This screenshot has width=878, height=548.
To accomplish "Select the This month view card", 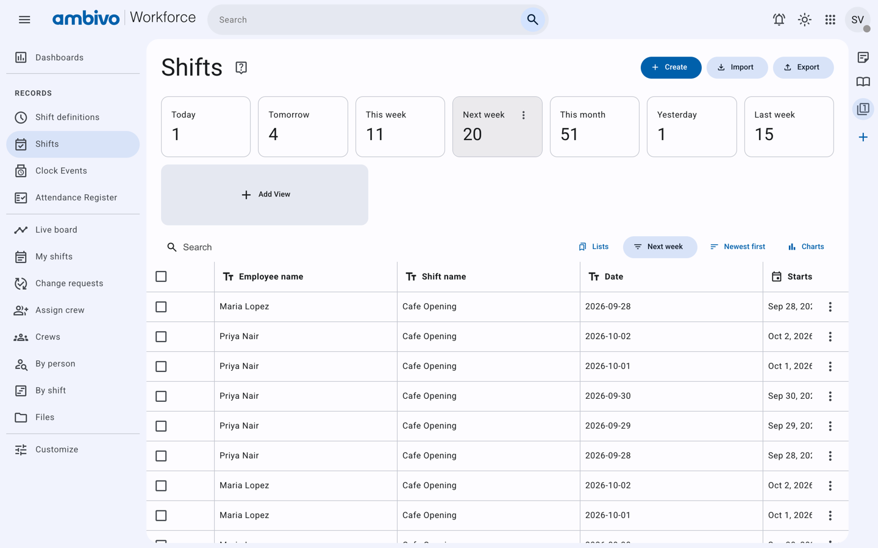I will (x=594, y=127).
